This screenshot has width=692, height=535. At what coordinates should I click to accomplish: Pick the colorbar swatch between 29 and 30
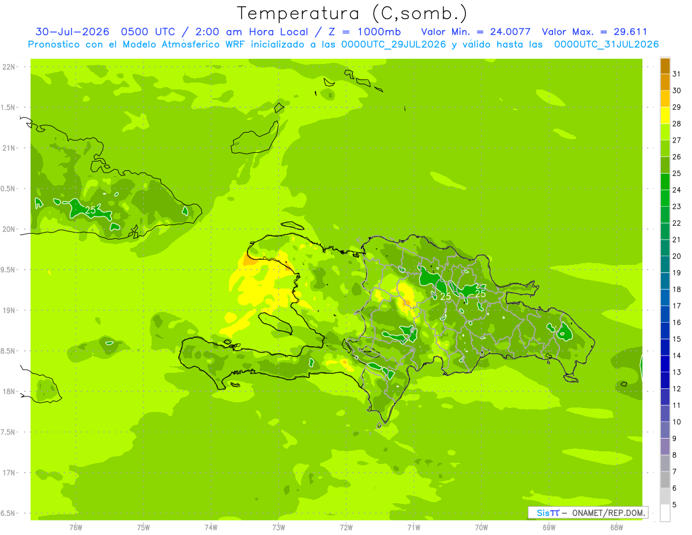click(665, 99)
